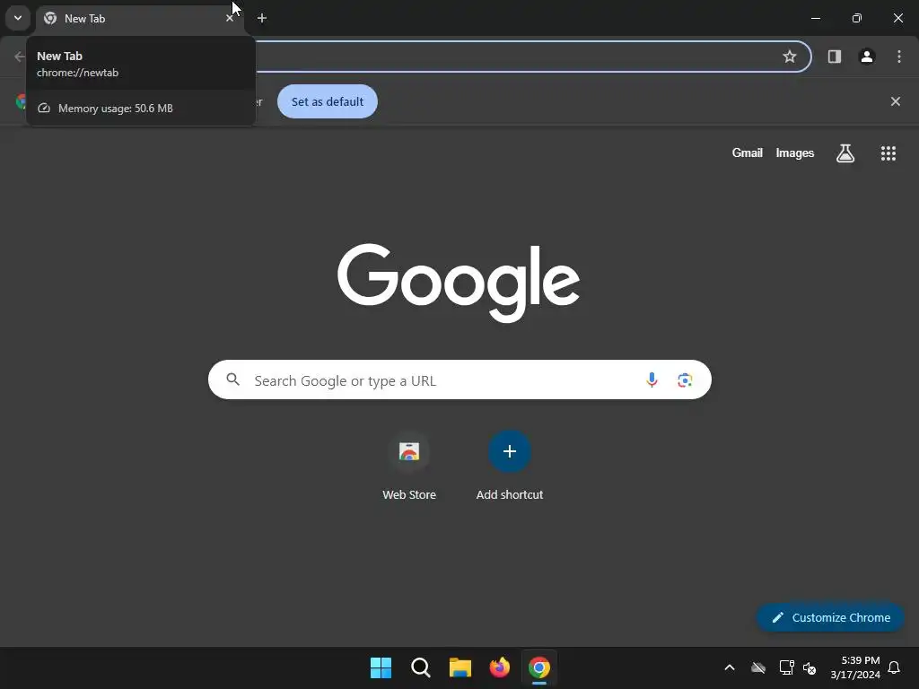
Task: Click the back navigation arrow
Action: click(x=20, y=57)
